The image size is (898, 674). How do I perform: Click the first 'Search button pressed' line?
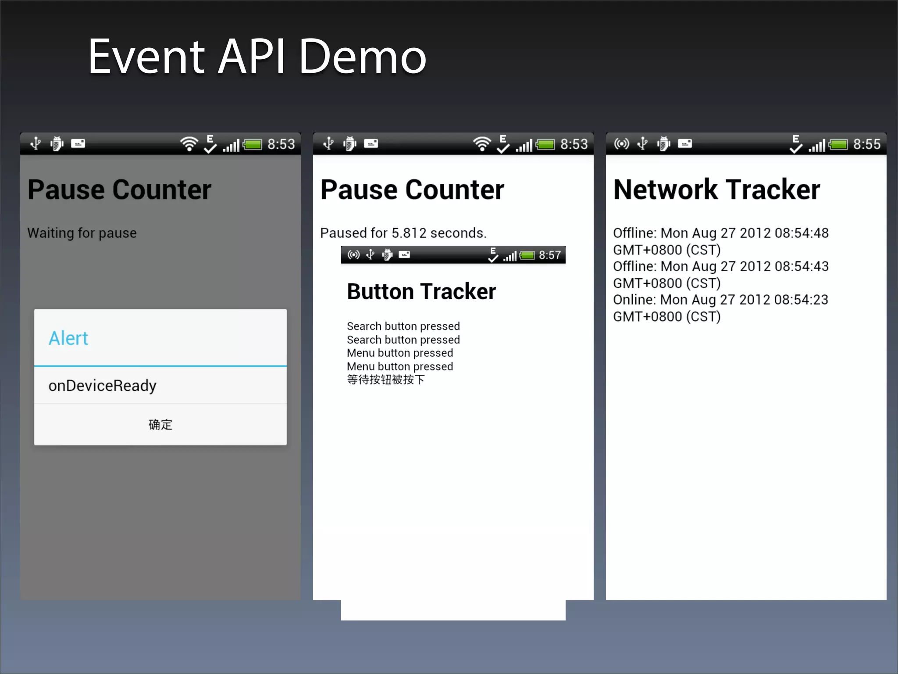[403, 326]
